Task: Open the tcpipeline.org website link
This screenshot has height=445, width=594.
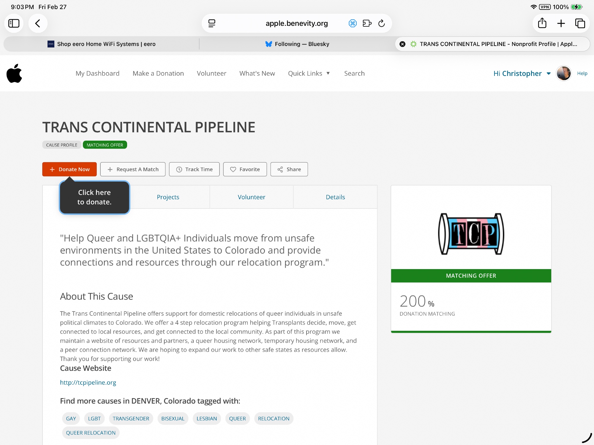Action: tap(88, 382)
